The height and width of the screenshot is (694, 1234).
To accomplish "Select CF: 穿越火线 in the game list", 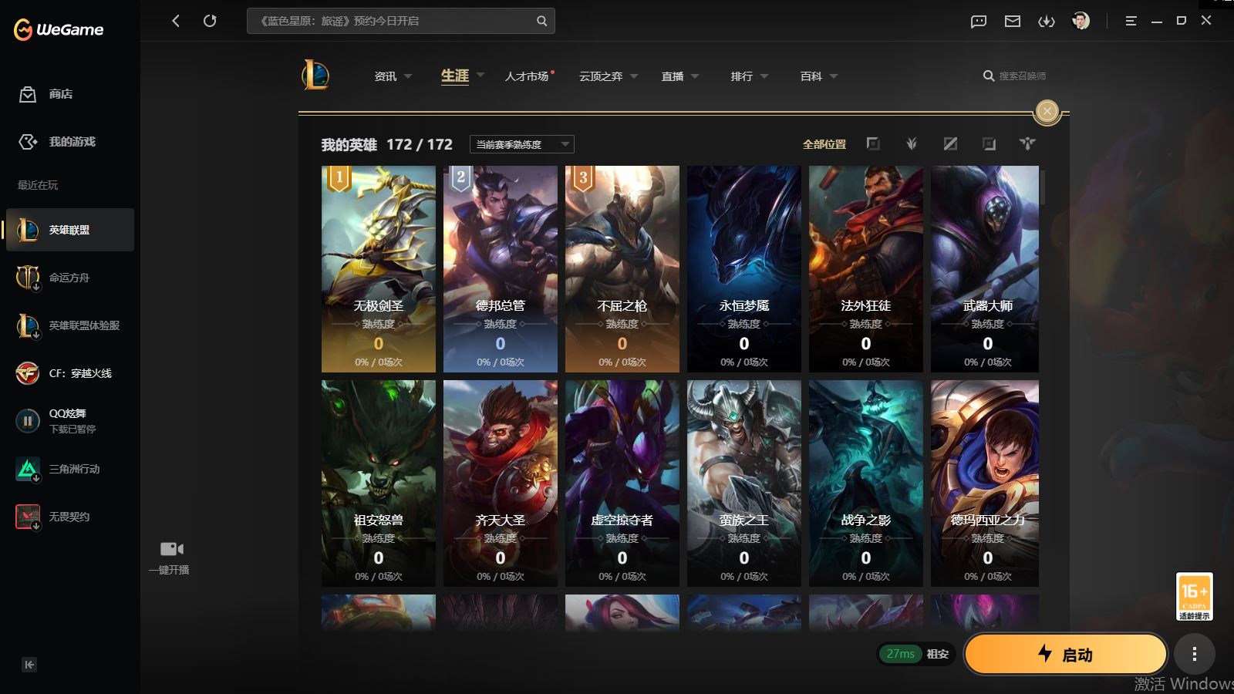I will [x=70, y=373].
